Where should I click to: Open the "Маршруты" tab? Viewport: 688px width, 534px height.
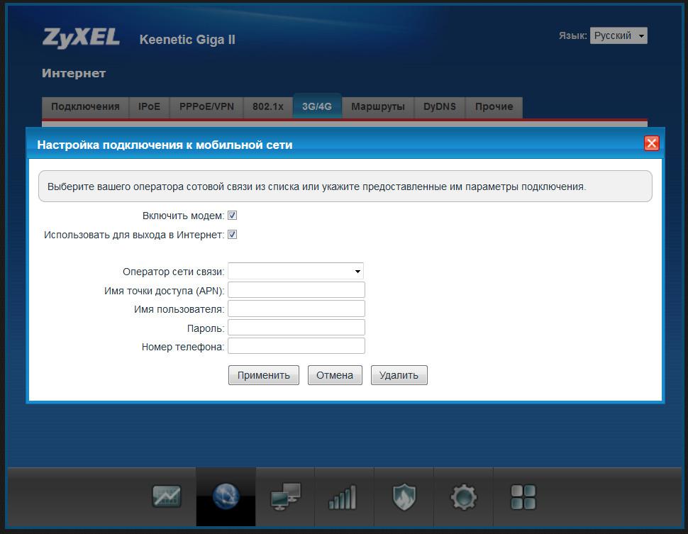coord(378,106)
